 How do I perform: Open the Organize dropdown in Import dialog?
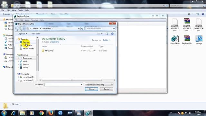pyautogui.click(x=22, y=34)
